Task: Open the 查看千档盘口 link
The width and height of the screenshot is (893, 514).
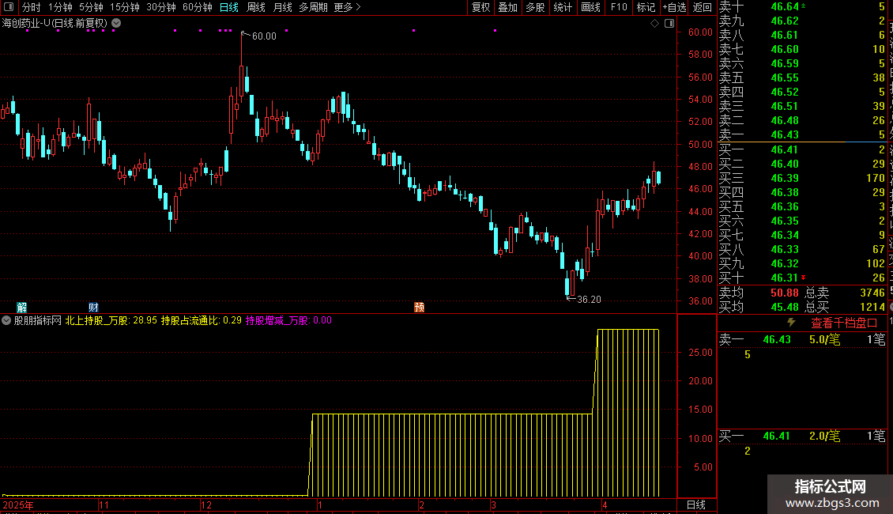Action: [844, 323]
